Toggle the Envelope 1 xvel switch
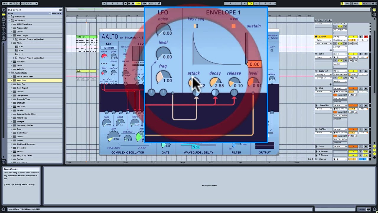Image resolution: width=378 pixels, height=213 pixels. tap(234, 26)
